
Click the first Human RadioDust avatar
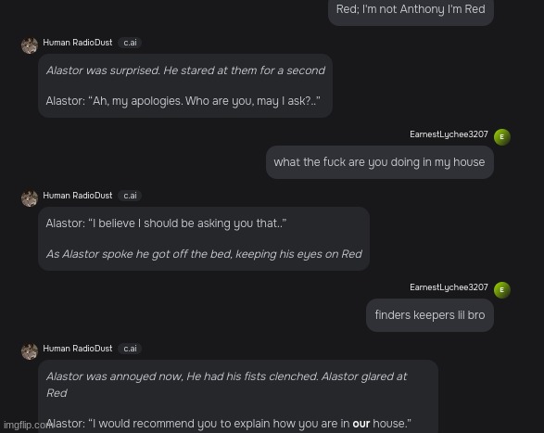pos(30,45)
